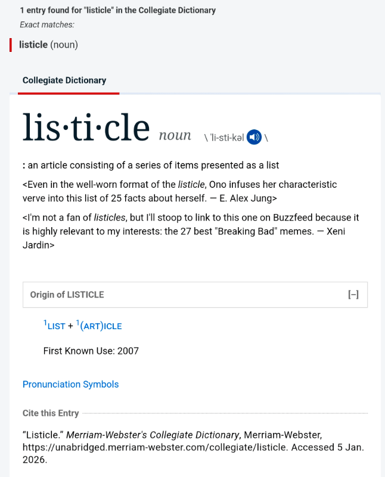Select the Collegiate Dictionary tab
This screenshot has width=385, height=477.
tap(64, 80)
